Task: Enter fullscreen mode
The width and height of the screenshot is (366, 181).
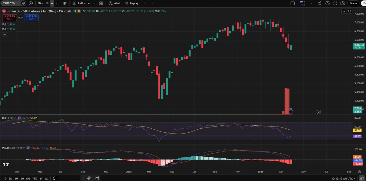Action: pyautogui.click(x=335, y=3)
